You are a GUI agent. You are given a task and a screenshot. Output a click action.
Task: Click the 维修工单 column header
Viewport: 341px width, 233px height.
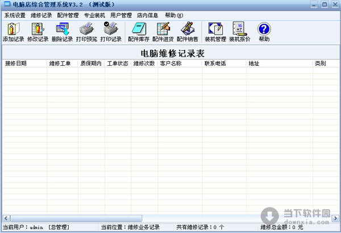coord(63,63)
